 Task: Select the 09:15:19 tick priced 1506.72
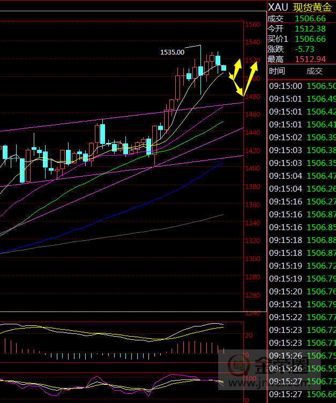coord(302,266)
